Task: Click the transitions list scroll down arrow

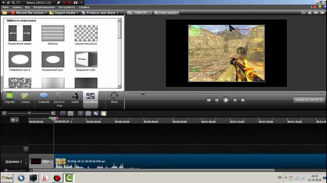Action: click(119, 86)
